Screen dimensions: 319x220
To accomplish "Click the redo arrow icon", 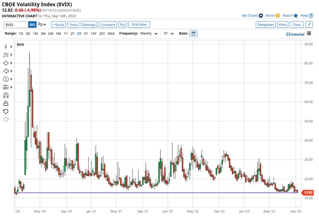I will tap(6, 120).
